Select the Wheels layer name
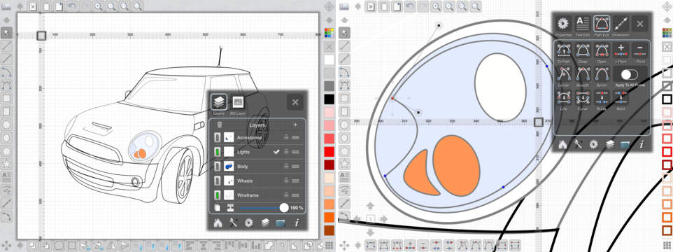This screenshot has height=252, width=673. tap(244, 181)
